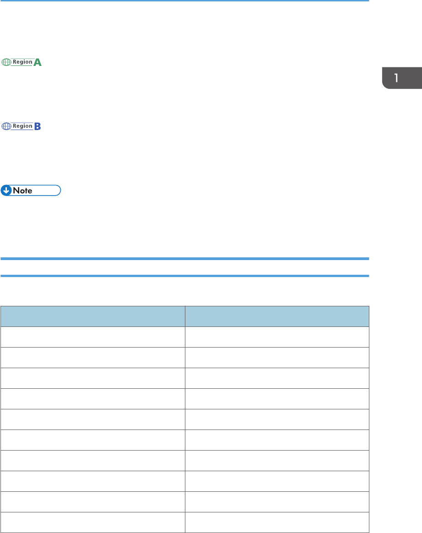
Task: Click the Note label icon
Action: pos(31,190)
